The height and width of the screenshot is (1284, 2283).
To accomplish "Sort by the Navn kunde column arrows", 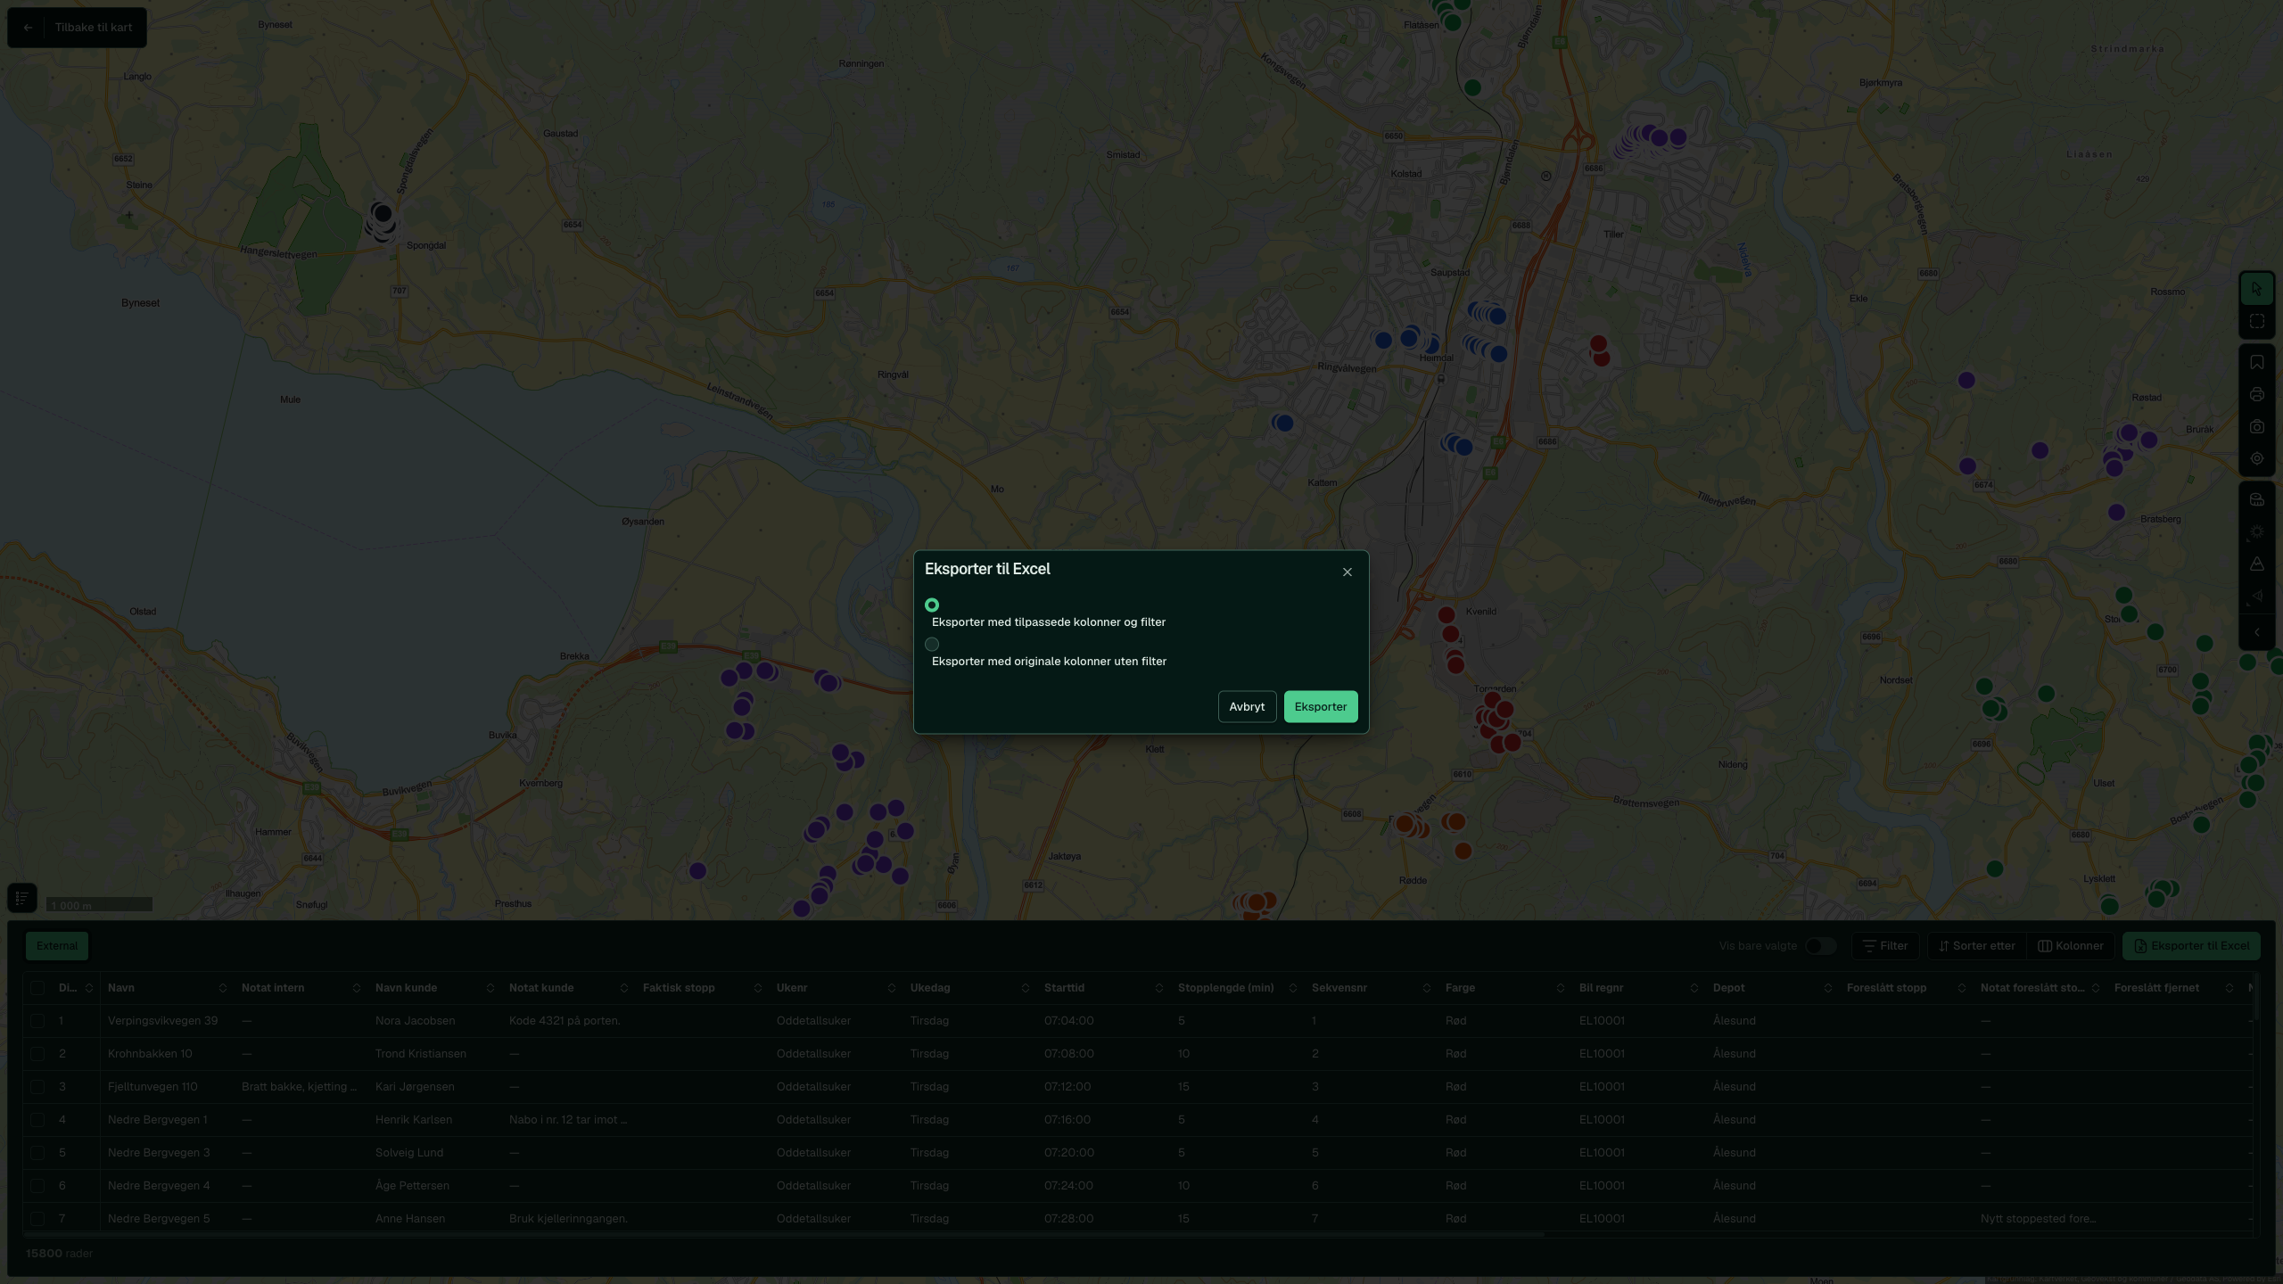I will pyautogui.click(x=490, y=988).
